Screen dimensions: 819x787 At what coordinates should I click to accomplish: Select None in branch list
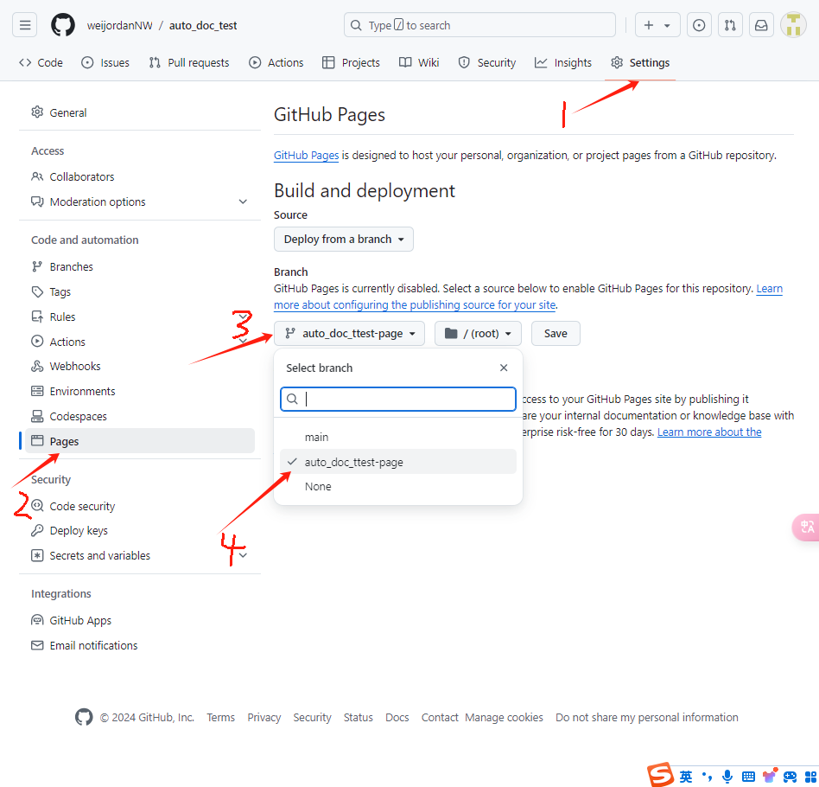pyautogui.click(x=398, y=486)
